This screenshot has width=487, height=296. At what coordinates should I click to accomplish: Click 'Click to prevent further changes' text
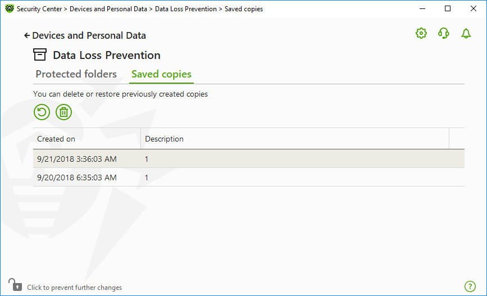coord(75,288)
